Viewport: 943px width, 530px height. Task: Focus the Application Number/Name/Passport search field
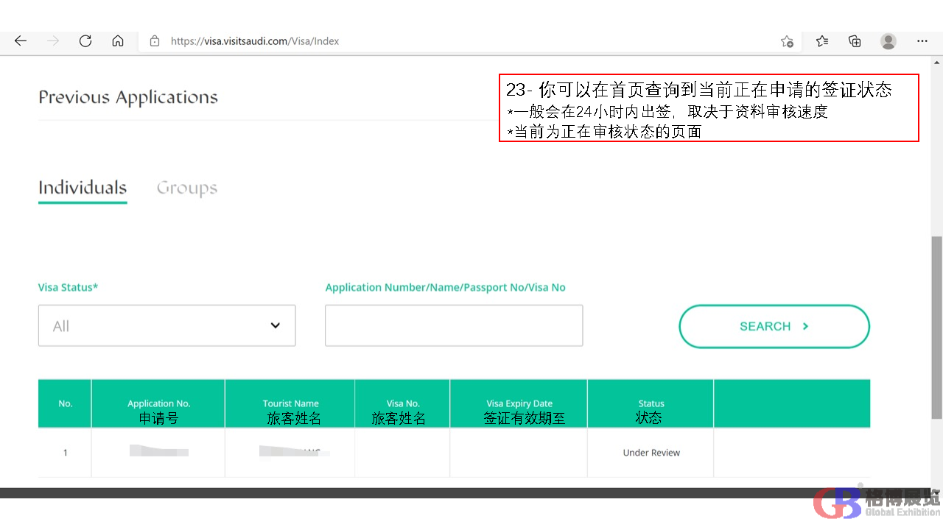[x=454, y=325]
